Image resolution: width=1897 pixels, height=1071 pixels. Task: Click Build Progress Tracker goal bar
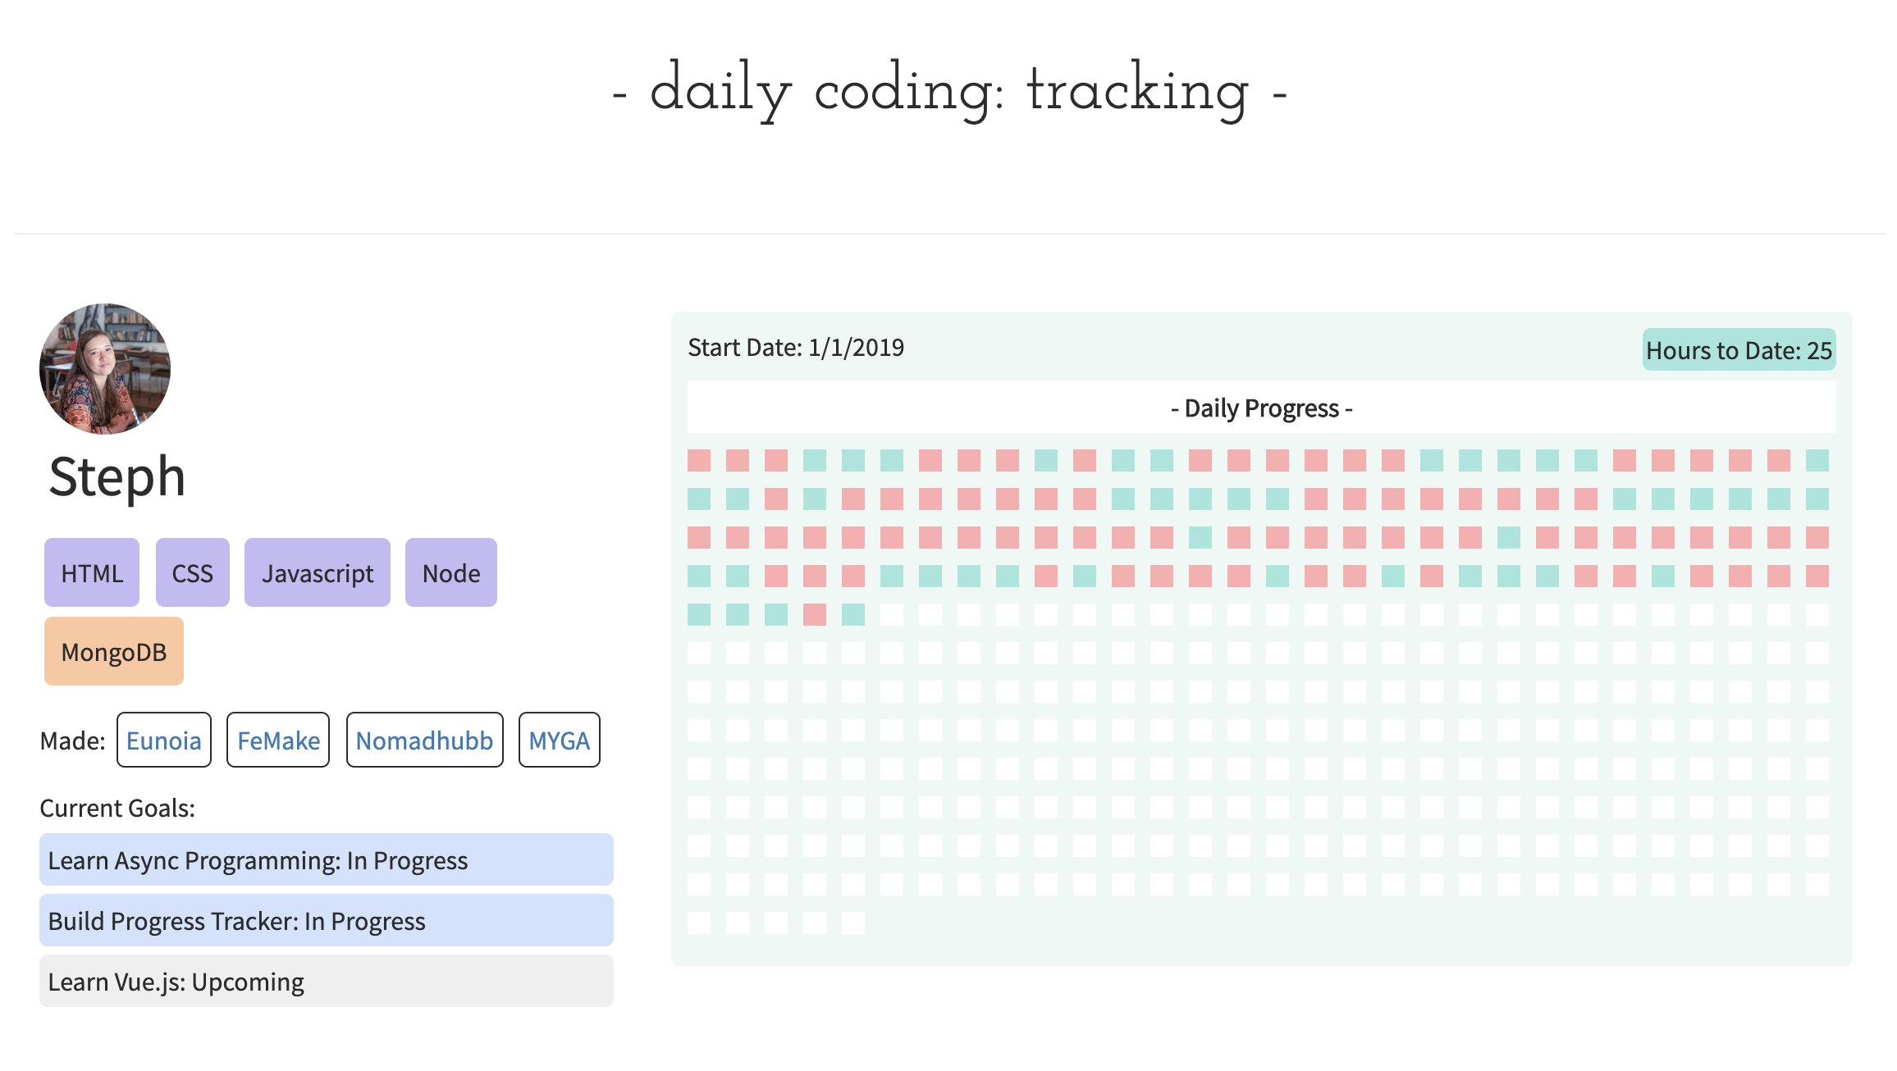point(327,921)
